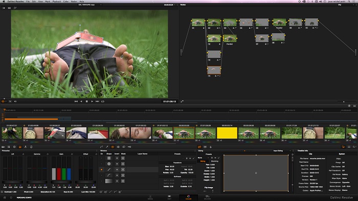Reset the Gamma bars
The height and width of the screenshot is (201, 358).
pyautogui.click(x=48, y=154)
